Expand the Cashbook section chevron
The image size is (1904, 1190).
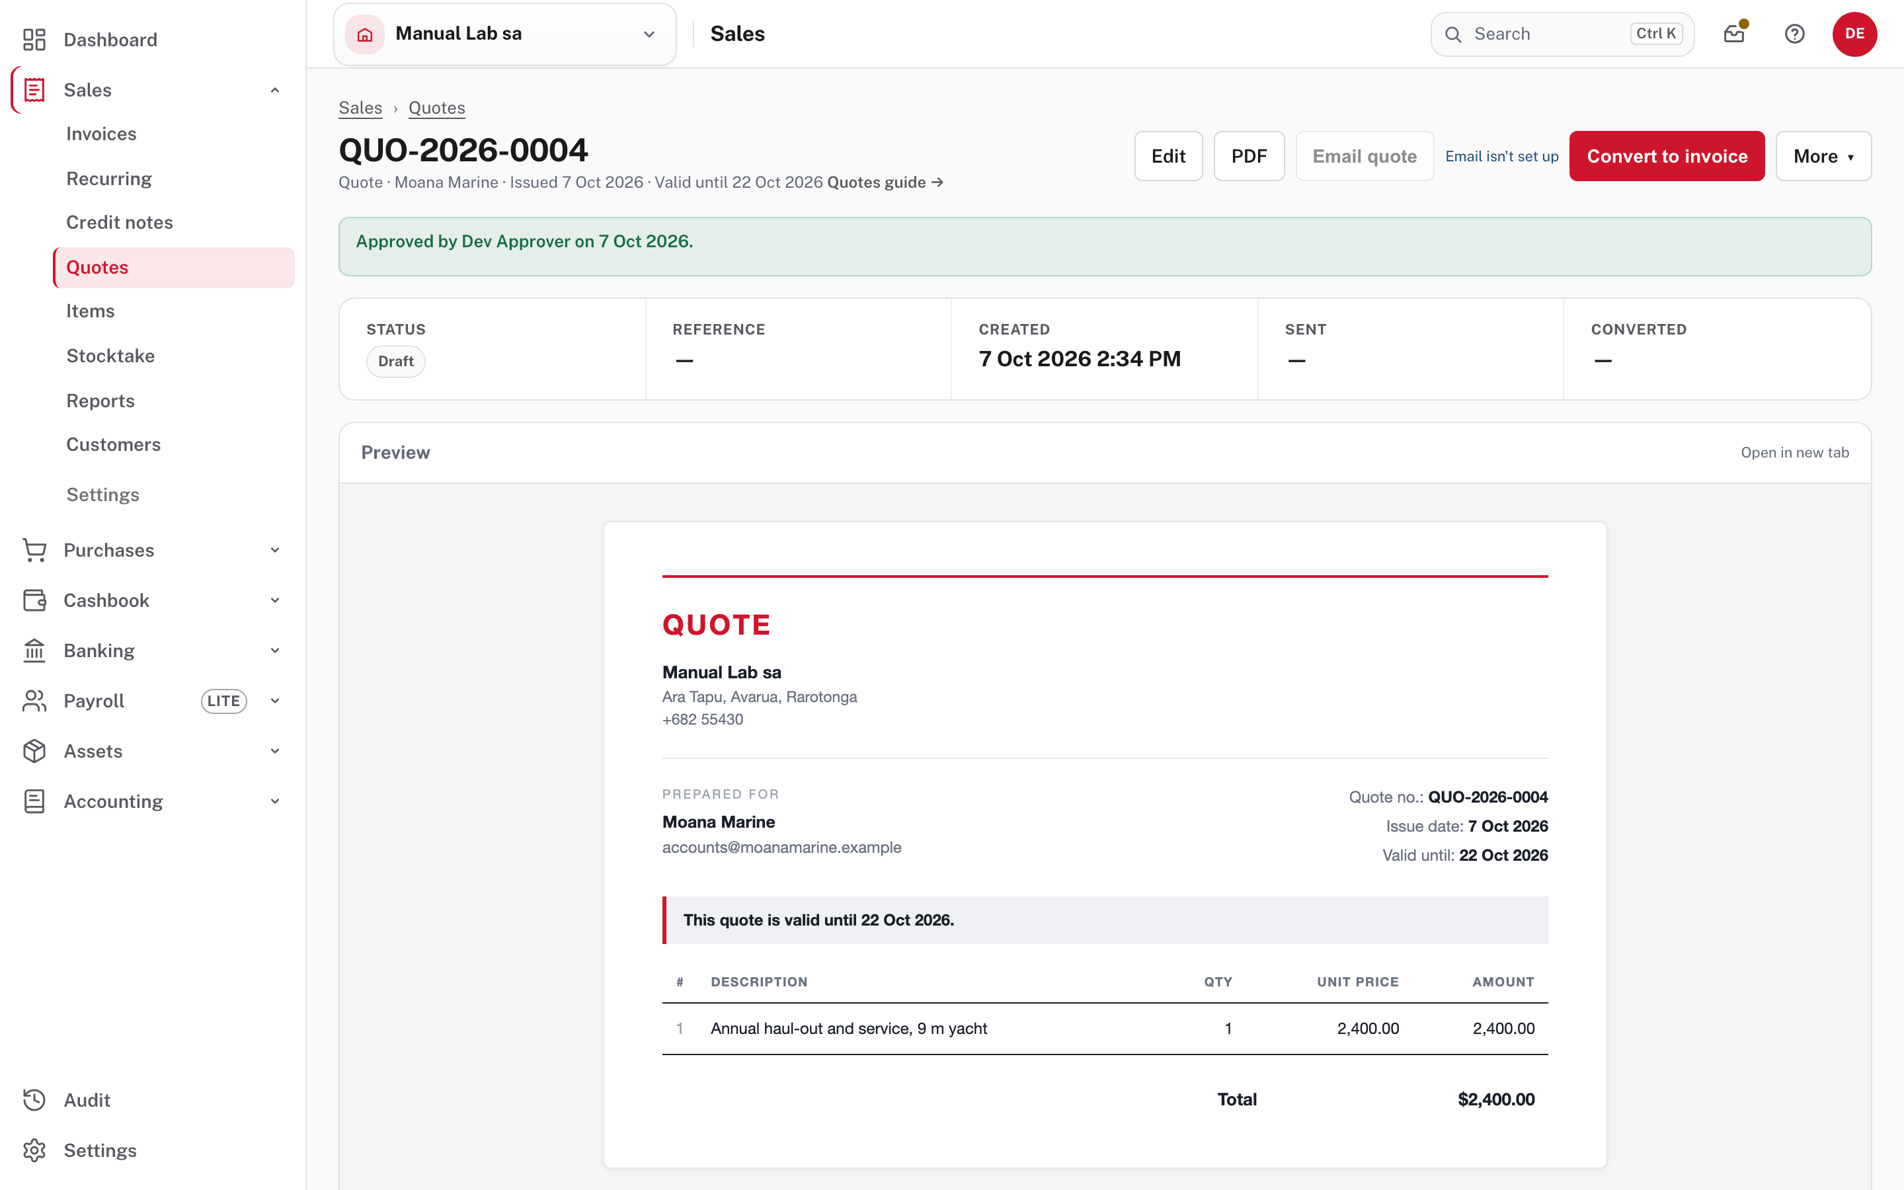[x=274, y=600]
